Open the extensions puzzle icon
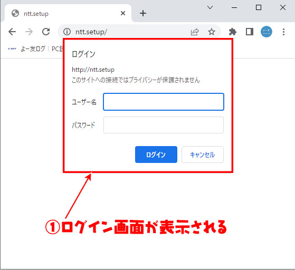 pos(233,32)
